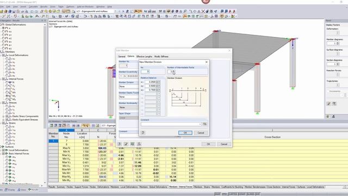This screenshot has height=196, width=348.
Task: Click the fourth bottom-left icon in Edit Member dialog
Action: (139, 144)
